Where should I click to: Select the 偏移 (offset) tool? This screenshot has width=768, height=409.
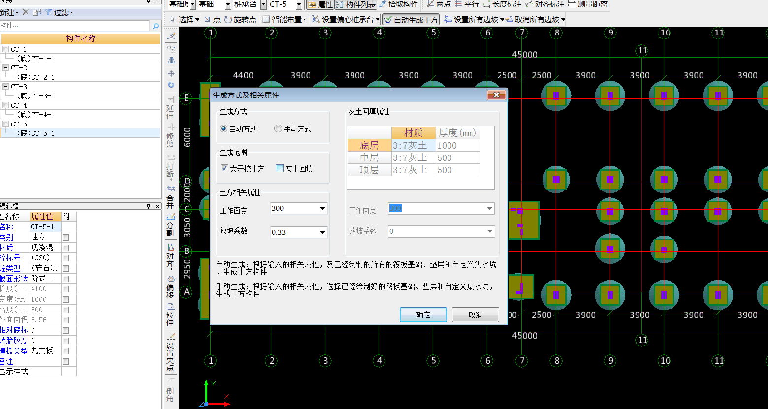(170, 286)
